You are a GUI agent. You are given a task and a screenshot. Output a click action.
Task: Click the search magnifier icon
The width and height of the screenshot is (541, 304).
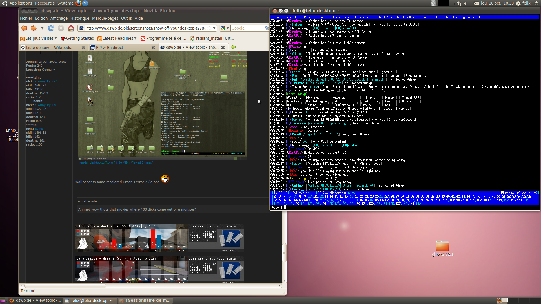(267, 28)
